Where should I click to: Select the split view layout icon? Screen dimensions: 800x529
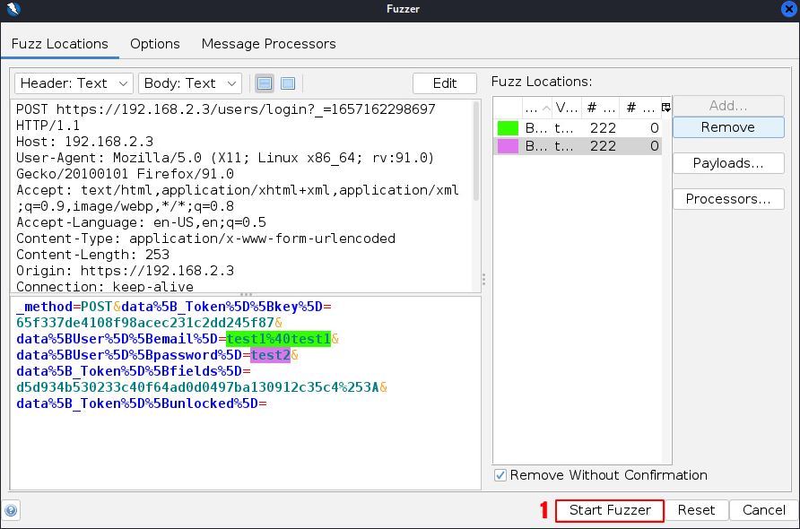point(265,83)
